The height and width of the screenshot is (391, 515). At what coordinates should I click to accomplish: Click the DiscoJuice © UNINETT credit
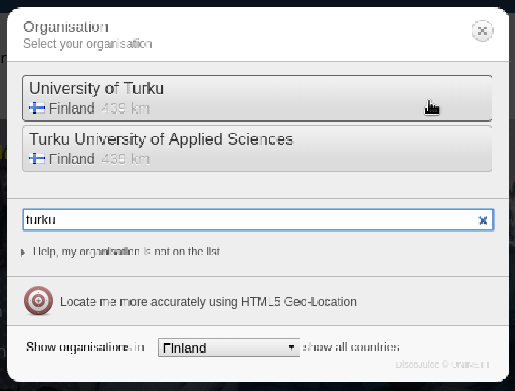pos(443,365)
